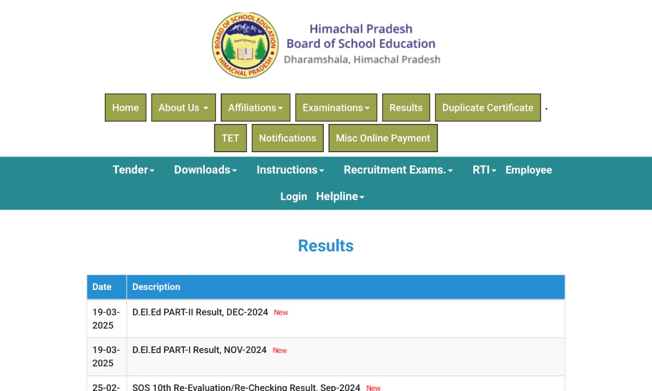Open the Affiliations dropdown

255,108
